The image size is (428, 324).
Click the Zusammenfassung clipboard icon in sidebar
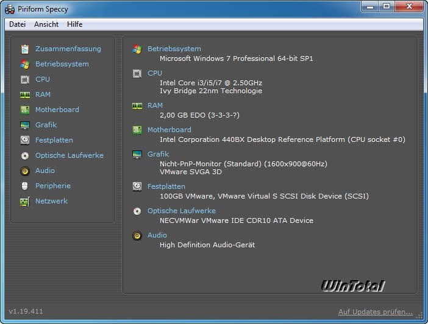coord(25,49)
